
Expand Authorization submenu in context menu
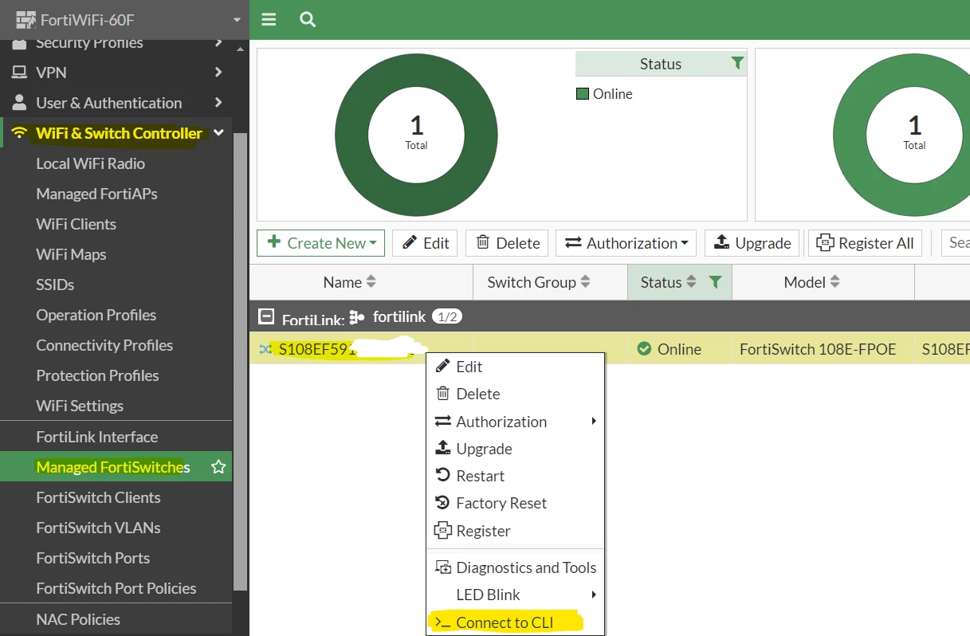(x=594, y=421)
